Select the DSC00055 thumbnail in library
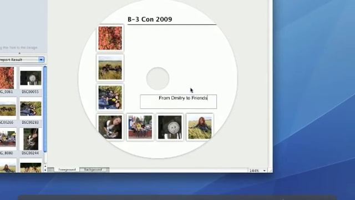 (31, 78)
